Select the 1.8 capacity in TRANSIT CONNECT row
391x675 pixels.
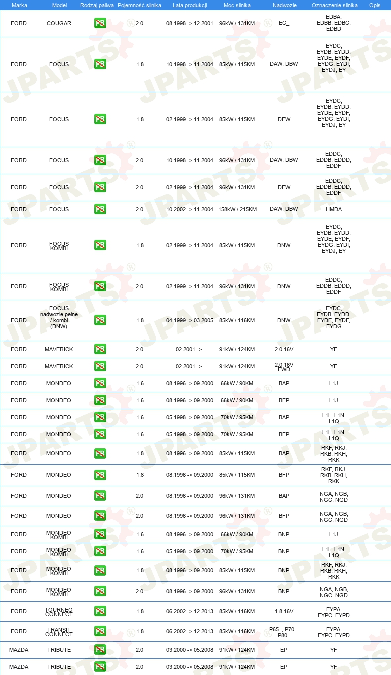[x=139, y=631]
